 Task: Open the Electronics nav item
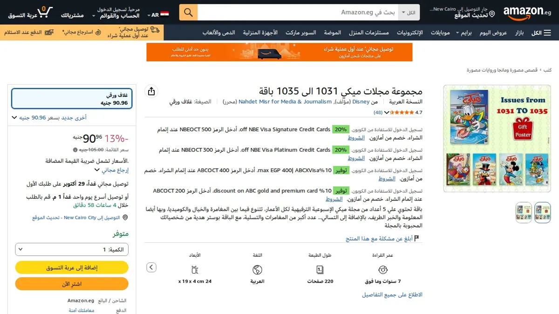[x=410, y=33]
